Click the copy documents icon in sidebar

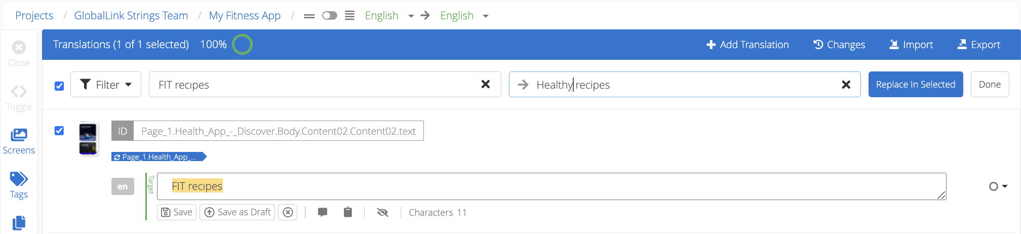[19, 223]
